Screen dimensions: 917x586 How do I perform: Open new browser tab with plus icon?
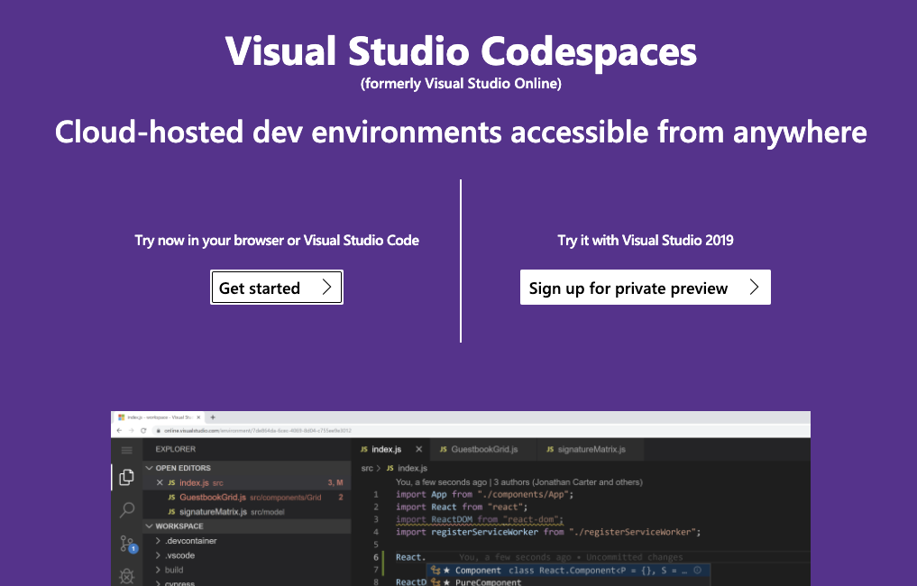pyautogui.click(x=213, y=417)
